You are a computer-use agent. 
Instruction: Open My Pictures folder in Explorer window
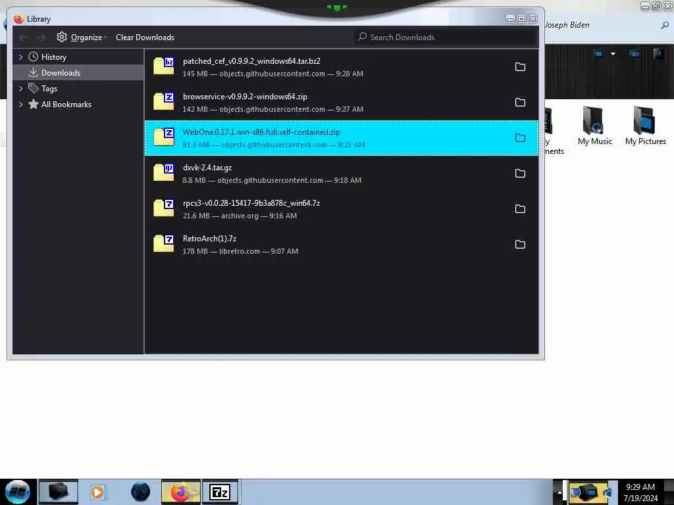coord(645,126)
